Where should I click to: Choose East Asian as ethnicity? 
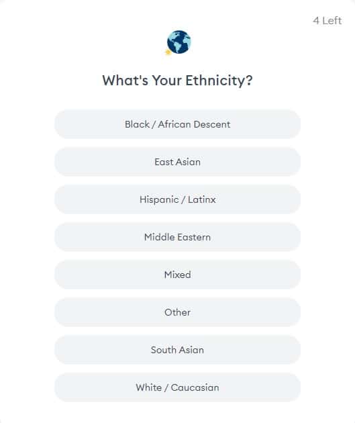coord(177,162)
